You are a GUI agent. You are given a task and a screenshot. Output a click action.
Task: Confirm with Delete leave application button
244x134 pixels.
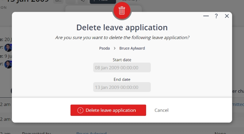click(108, 110)
